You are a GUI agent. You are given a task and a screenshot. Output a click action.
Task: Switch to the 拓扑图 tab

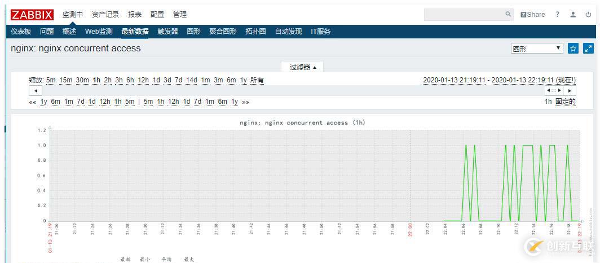(x=255, y=32)
